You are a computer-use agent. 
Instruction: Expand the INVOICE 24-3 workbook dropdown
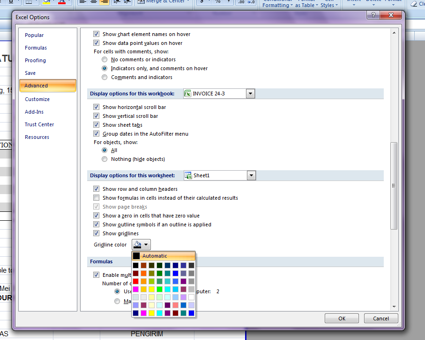click(x=250, y=94)
